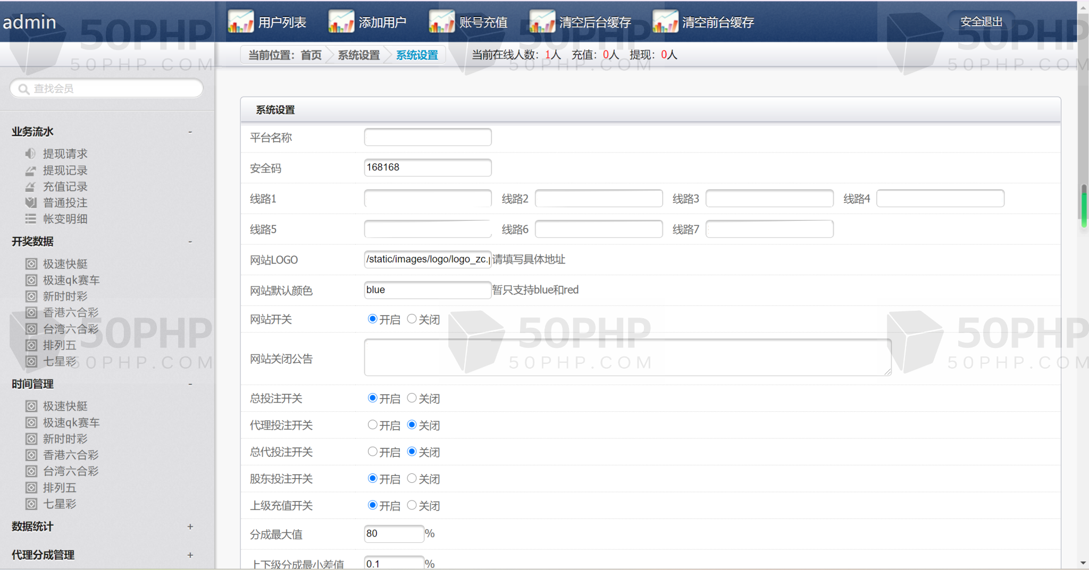Click the 清空前台缓存 chart icon
Screen dimensions: 1089x570
(x=665, y=22)
